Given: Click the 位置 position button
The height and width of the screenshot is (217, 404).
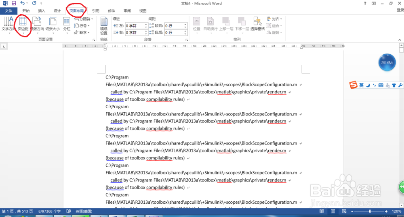Looking at the screenshot, I should click(x=197, y=25).
